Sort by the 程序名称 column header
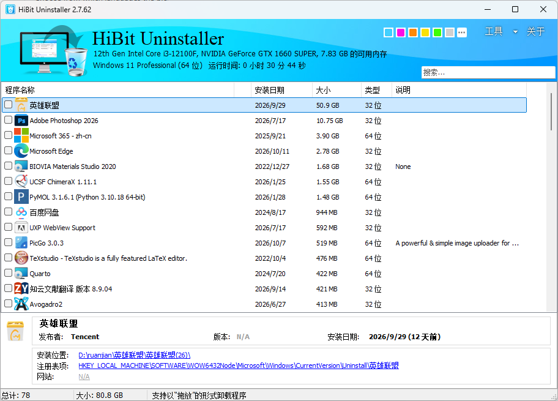 [118, 90]
